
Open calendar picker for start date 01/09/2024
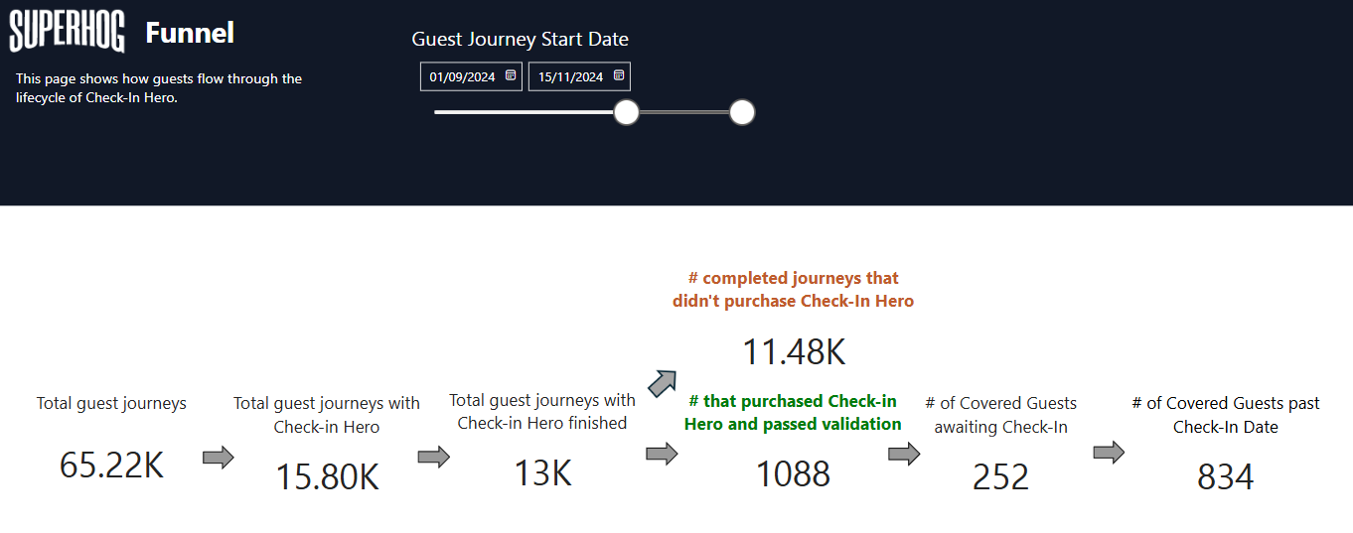click(511, 75)
